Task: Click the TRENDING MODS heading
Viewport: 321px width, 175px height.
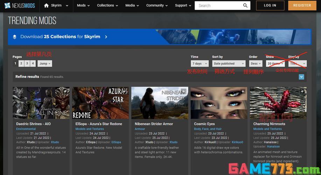Action: click(32, 20)
